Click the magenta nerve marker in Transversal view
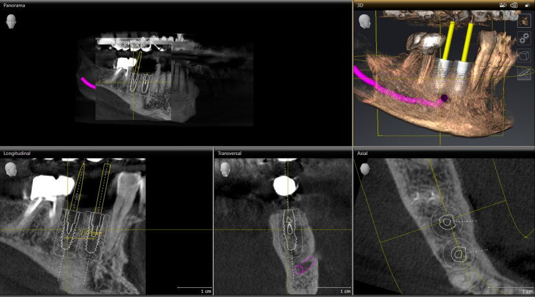This screenshot has width=535, height=297. 303,266
